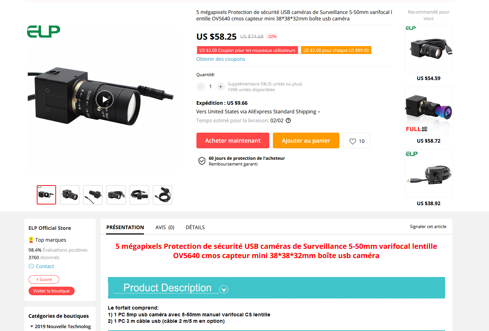The height and width of the screenshot is (331, 489).
Task: Follow the store with Suivre button
Action: pos(44,280)
